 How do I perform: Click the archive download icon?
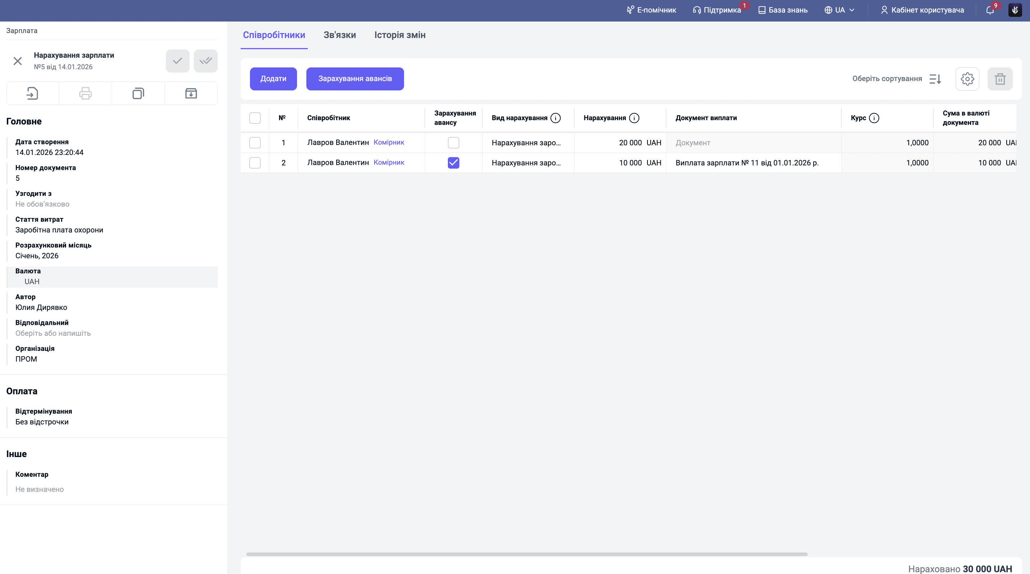click(191, 94)
